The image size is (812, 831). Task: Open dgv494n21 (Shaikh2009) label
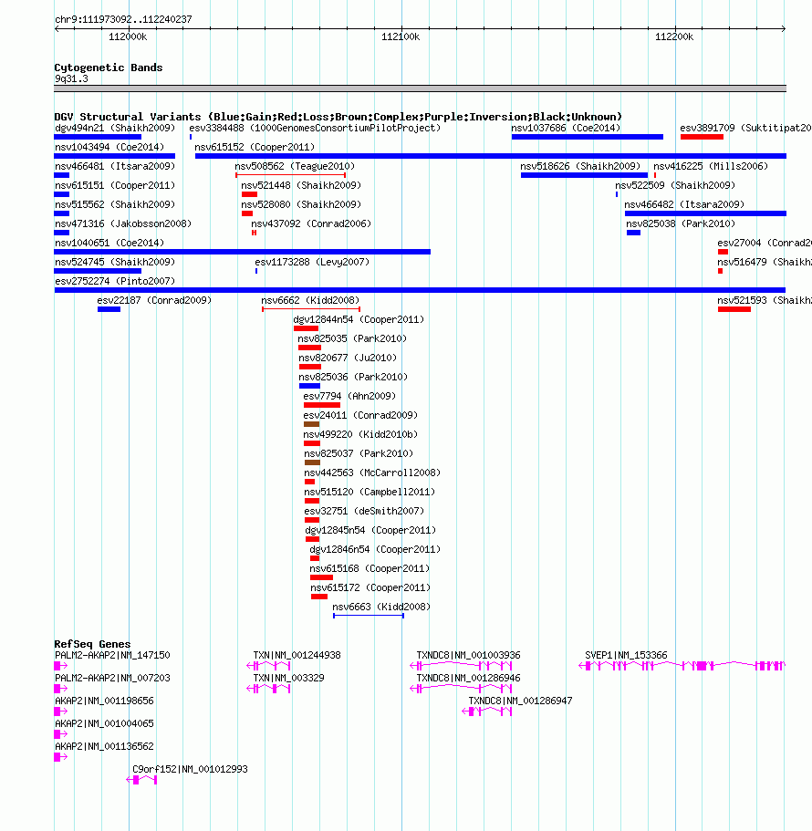(x=114, y=128)
